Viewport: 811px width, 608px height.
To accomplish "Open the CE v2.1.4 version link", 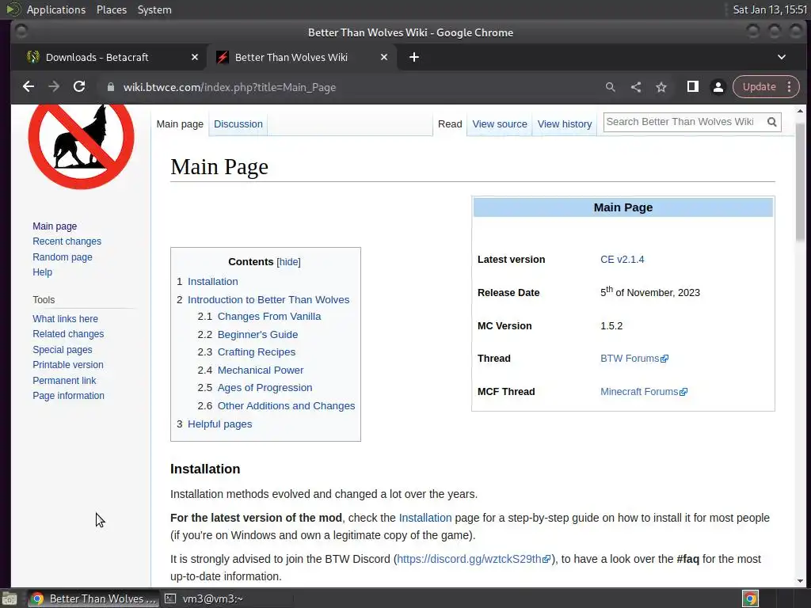I will coord(623,260).
